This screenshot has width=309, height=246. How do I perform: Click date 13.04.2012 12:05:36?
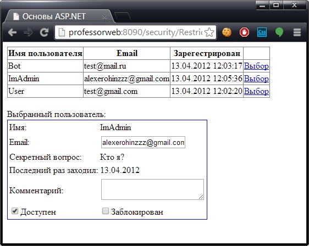207,79
